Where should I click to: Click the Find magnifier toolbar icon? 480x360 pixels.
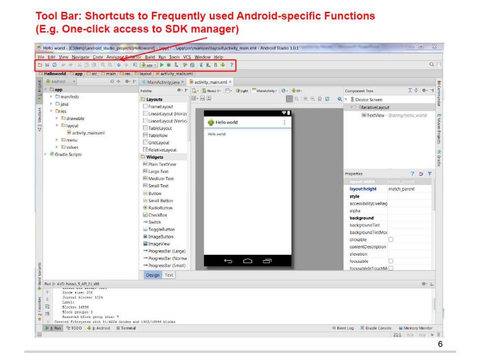point(103,65)
